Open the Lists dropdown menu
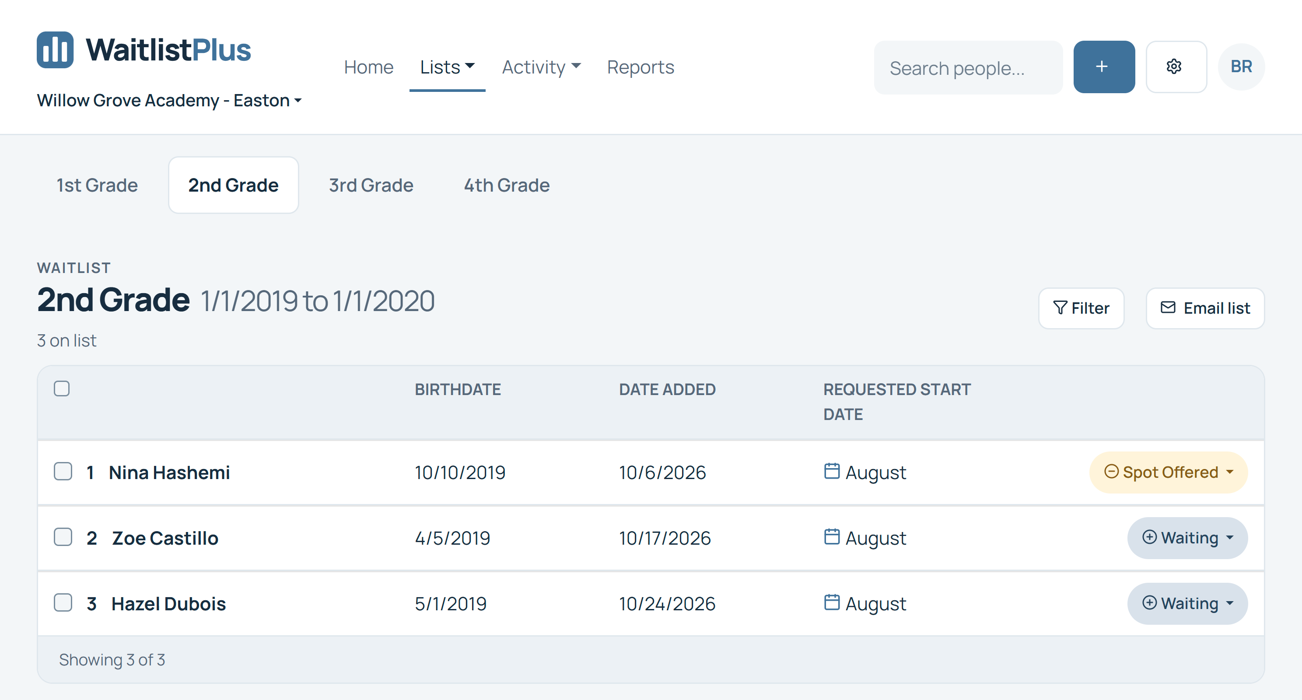 coord(447,66)
